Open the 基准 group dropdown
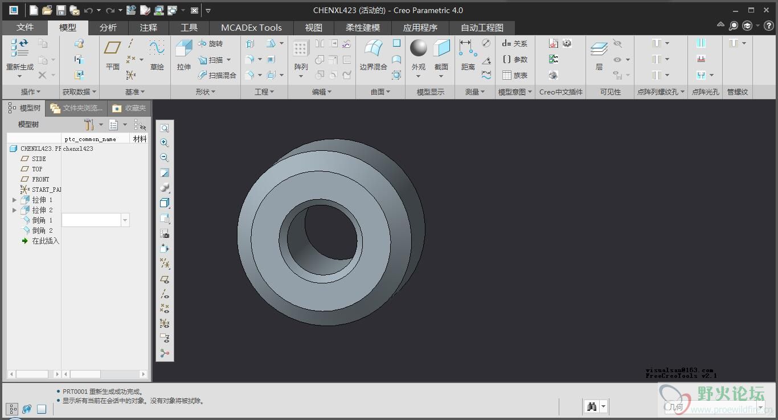The image size is (778, 420). (x=135, y=92)
